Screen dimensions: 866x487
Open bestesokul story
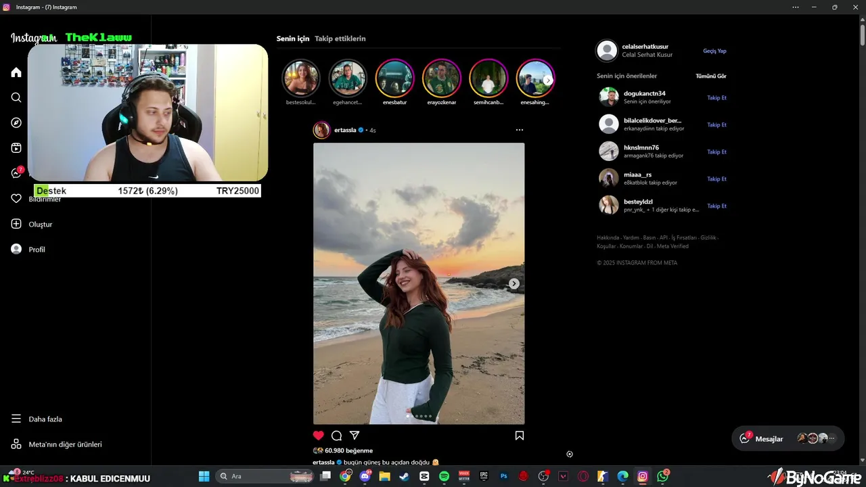point(301,78)
